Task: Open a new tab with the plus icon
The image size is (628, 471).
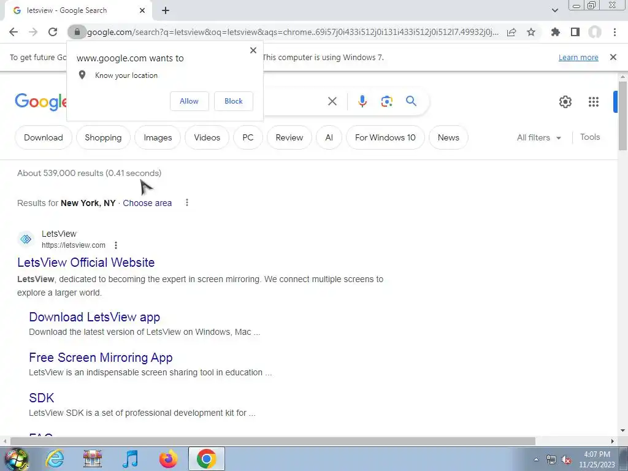Action: (x=166, y=11)
